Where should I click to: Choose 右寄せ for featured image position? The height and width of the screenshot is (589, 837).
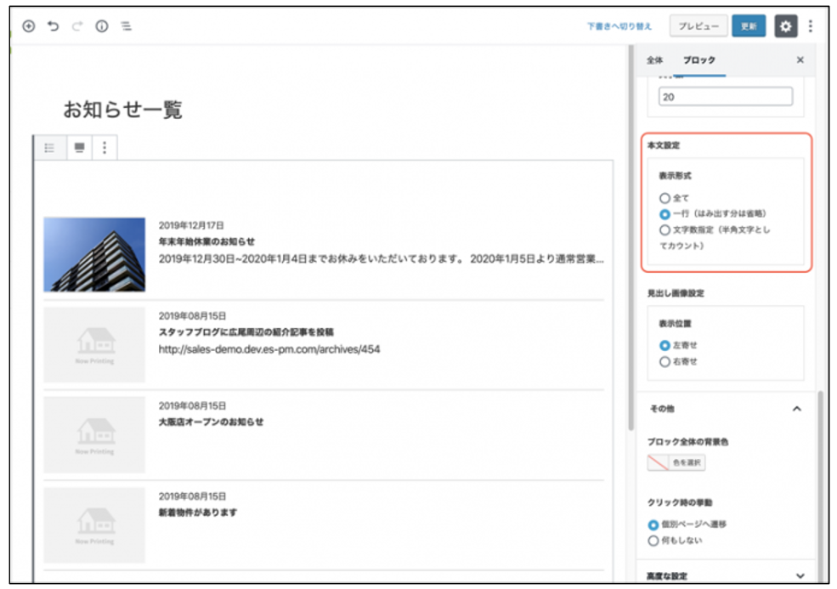tap(665, 361)
